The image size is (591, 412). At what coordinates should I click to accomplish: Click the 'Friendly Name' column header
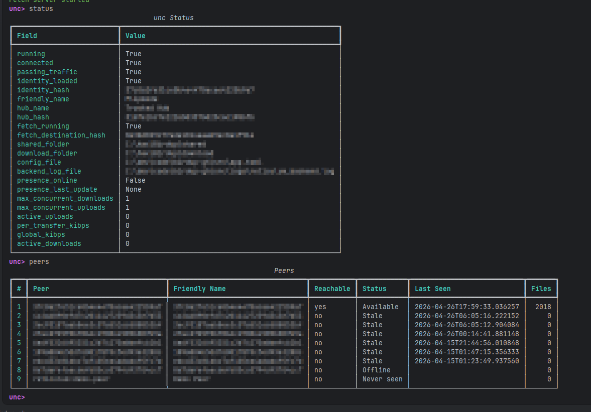pyautogui.click(x=199, y=289)
